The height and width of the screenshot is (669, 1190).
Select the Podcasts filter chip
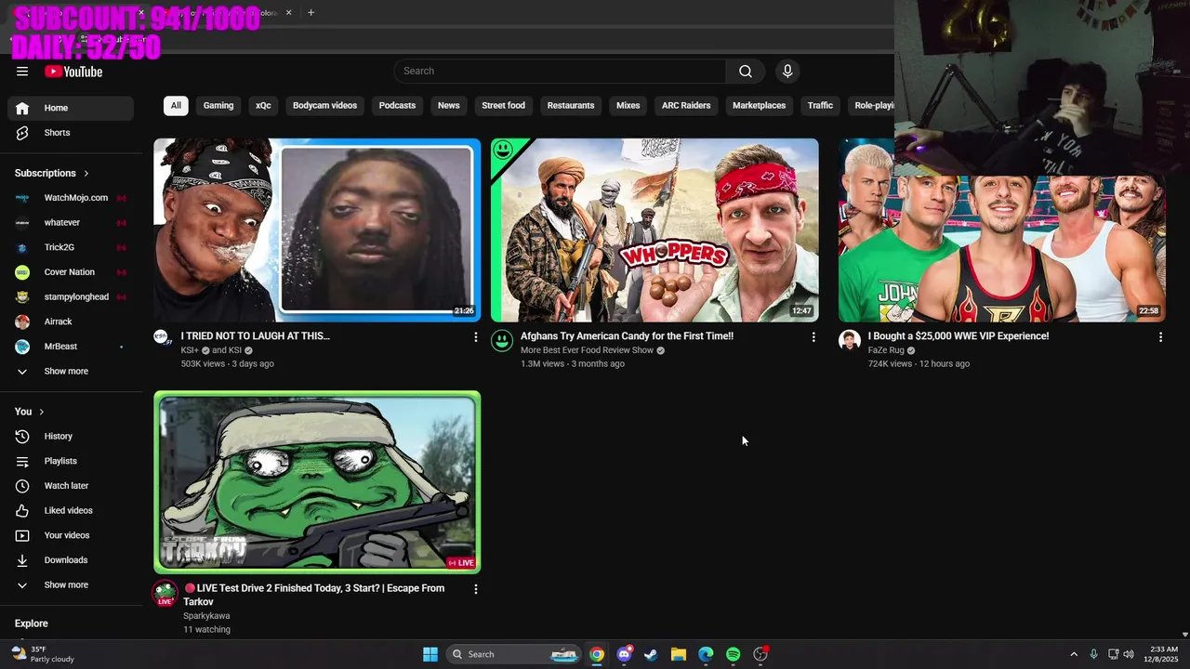coord(397,105)
